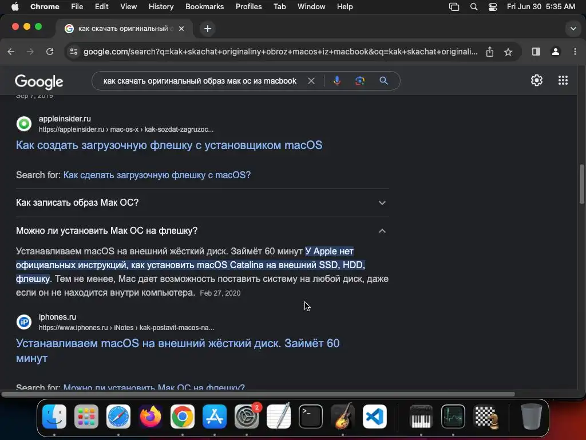Open site information icon in address bar
The height and width of the screenshot is (440, 586).
(x=74, y=52)
